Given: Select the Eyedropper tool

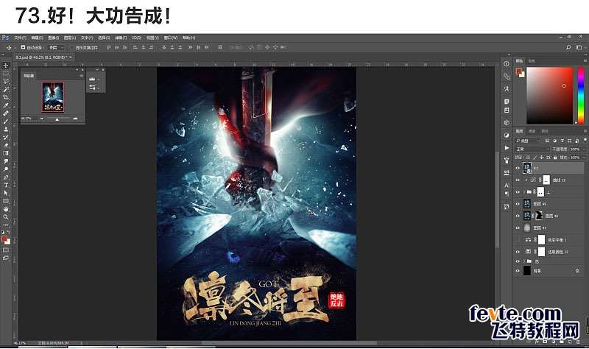Looking at the screenshot, I should [x=6, y=105].
